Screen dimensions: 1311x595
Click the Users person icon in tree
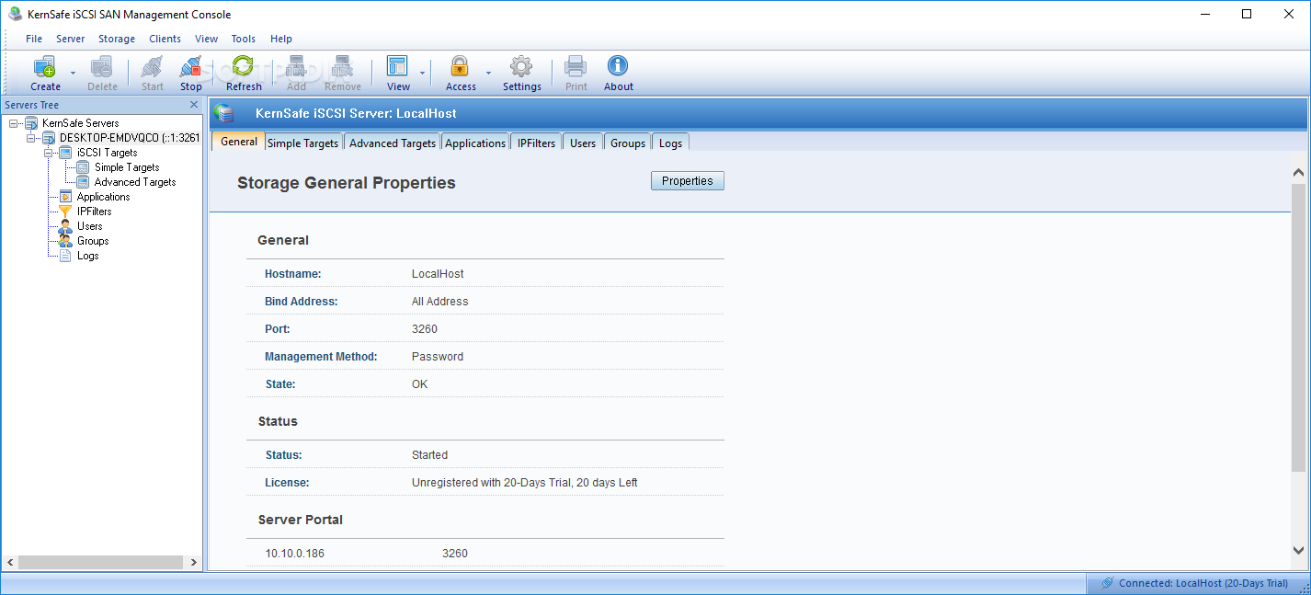click(65, 226)
